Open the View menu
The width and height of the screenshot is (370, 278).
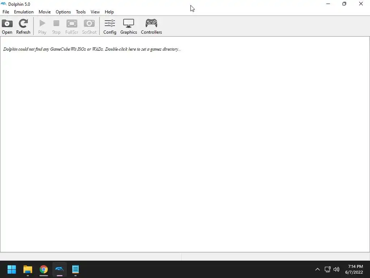(95, 12)
